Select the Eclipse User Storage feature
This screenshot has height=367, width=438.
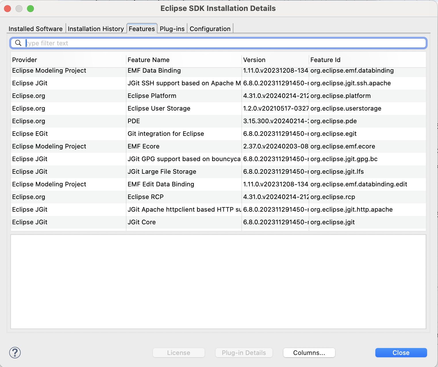click(x=218, y=109)
